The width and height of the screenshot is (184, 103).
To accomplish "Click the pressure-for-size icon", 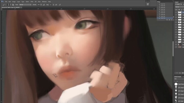I will point(60,5).
